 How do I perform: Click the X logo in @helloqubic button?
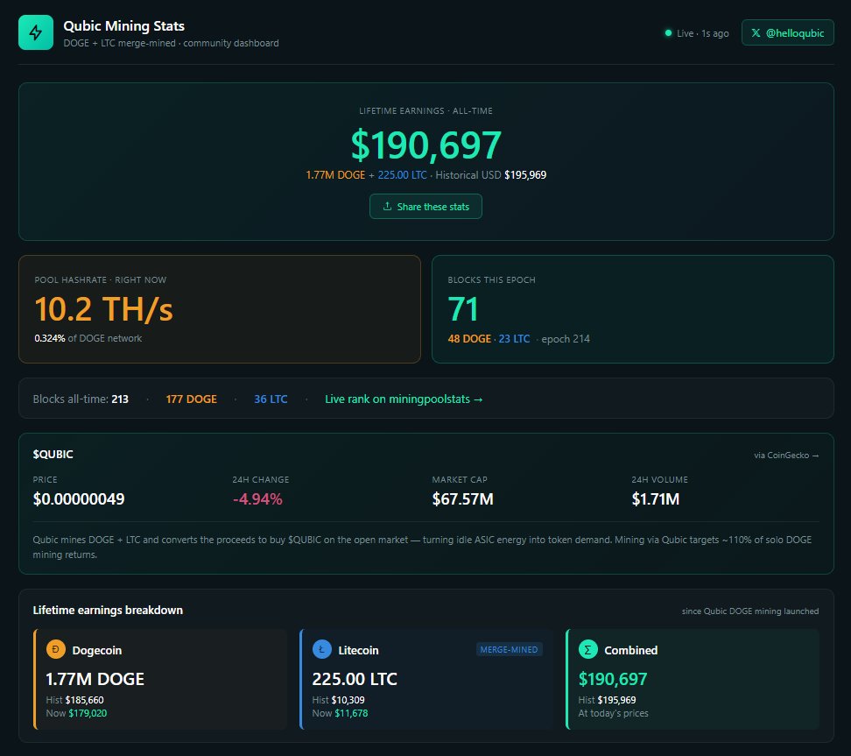(756, 33)
